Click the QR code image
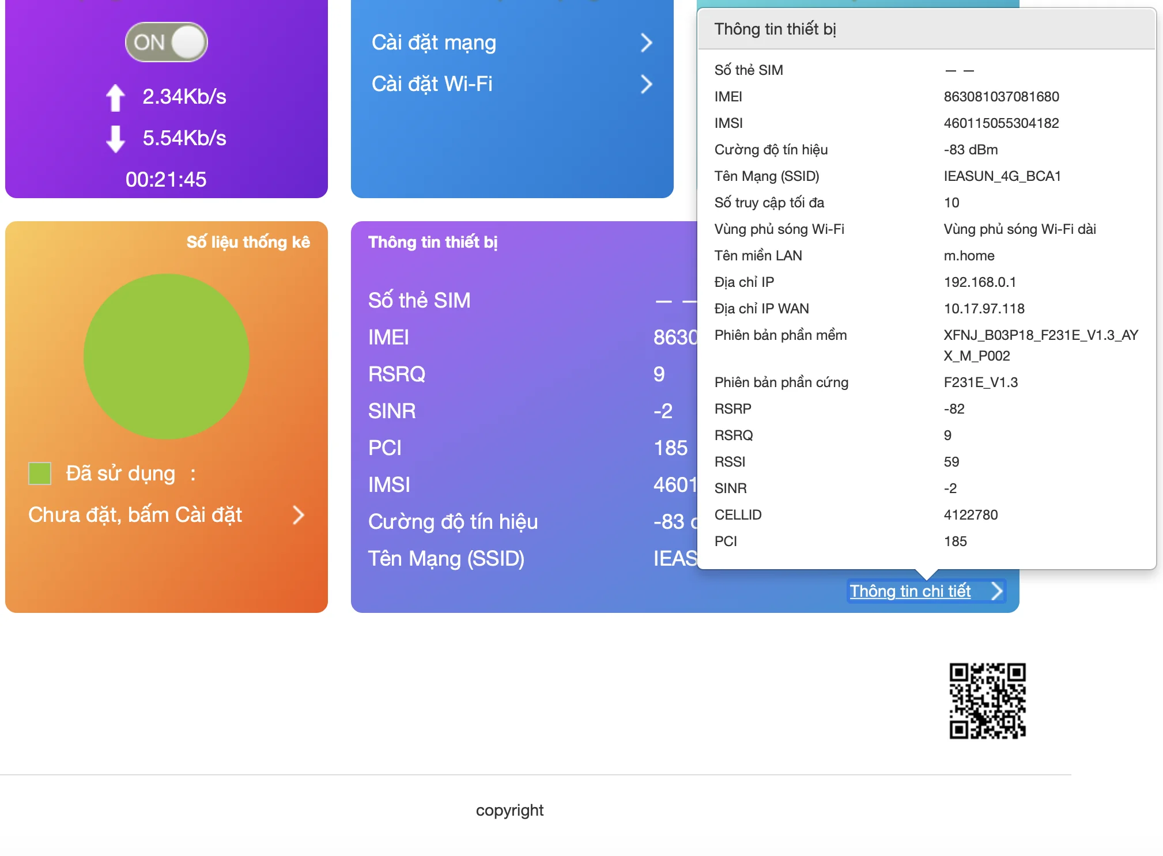1163x856 pixels. (x=987, y=700)
